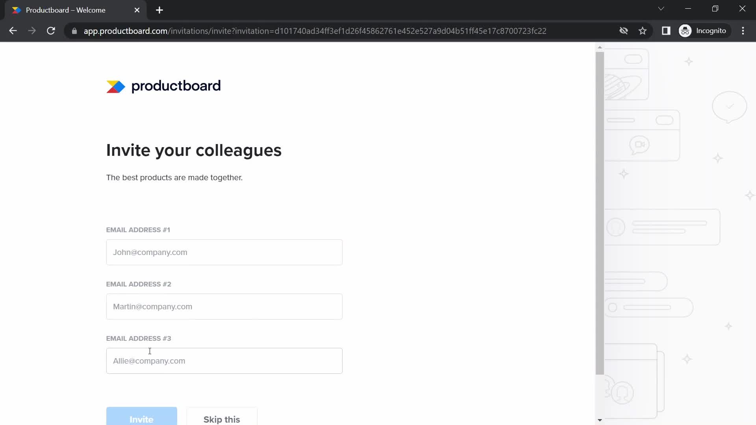This screenshot has width=756, height=425.
Task: Open a new tab with plus button
Action: pos(159,10)
